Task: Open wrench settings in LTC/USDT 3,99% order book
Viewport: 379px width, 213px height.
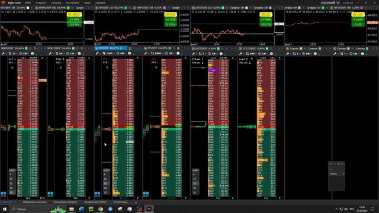Action: [240, 54]
